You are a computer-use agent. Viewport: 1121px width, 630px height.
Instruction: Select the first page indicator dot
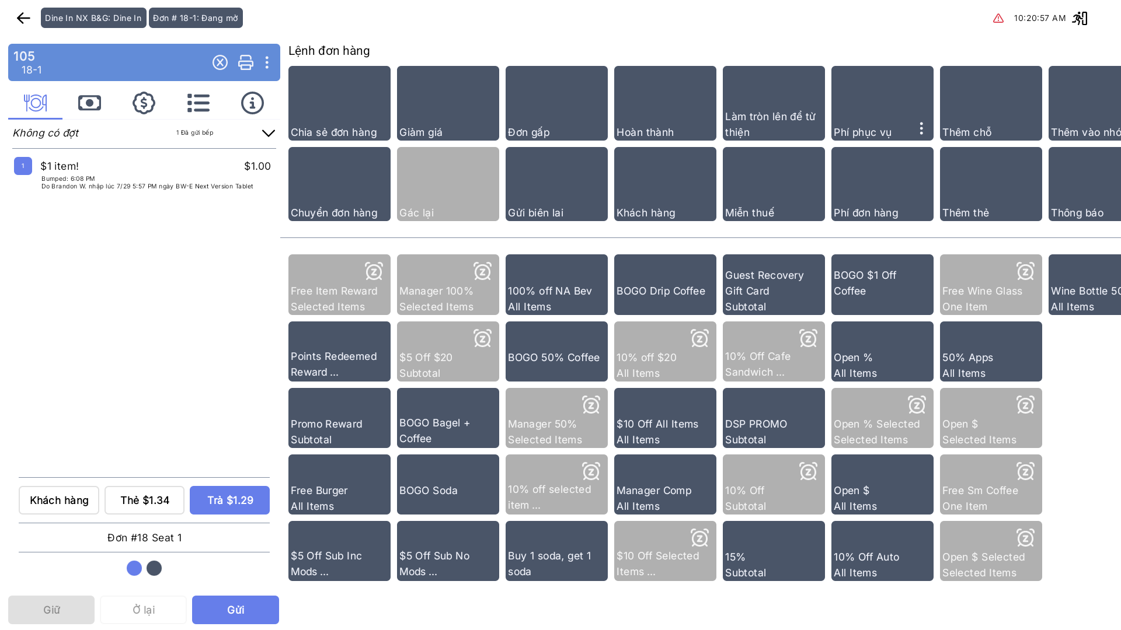tap(134, 568)
